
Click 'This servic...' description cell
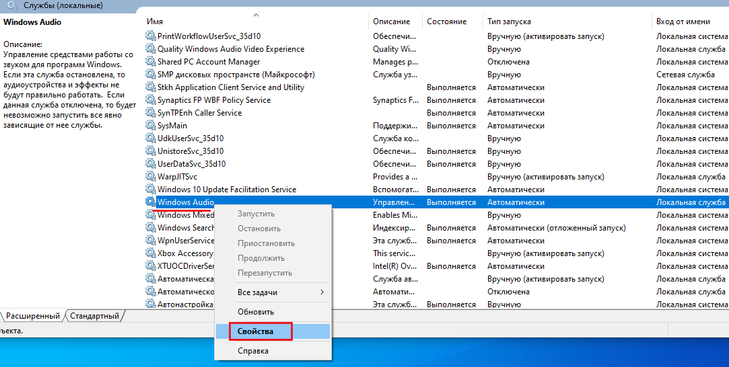click(x=394, y=253)
